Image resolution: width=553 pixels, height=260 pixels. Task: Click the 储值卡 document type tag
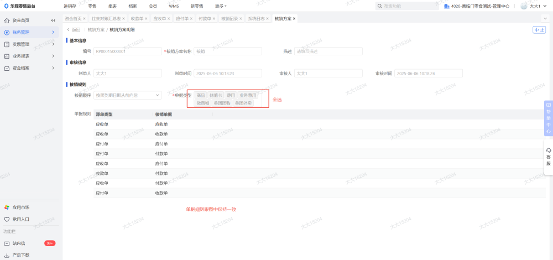(216, 95)
